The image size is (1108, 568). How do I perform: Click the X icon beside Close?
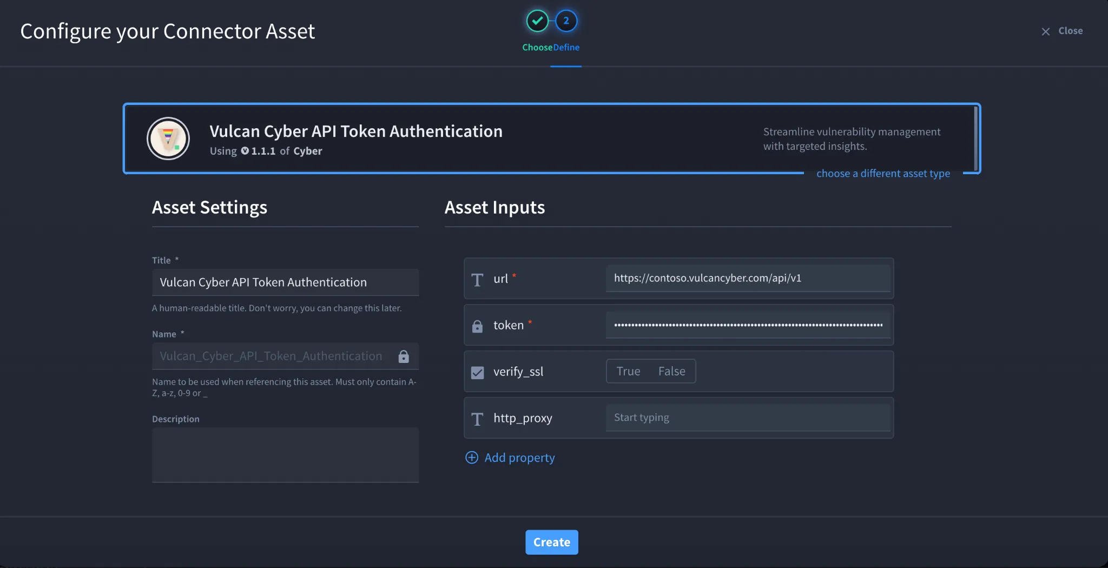point(1046,31)
